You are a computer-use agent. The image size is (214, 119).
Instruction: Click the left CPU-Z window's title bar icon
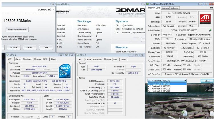click(8, 55)
